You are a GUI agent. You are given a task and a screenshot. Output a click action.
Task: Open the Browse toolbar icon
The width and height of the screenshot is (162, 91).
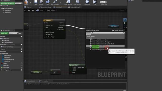click(41, 2)
